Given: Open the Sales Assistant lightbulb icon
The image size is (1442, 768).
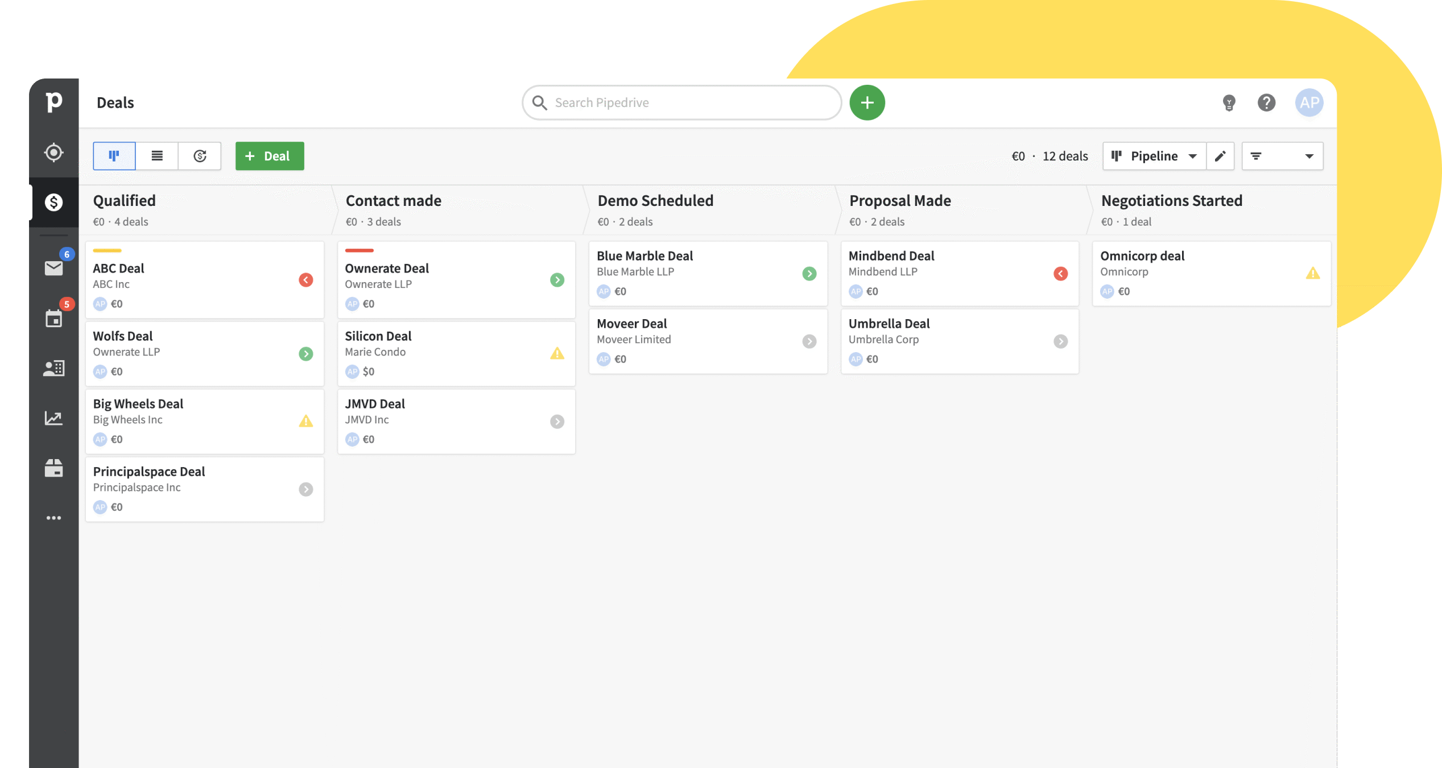Looking at the screenshot, I should point(1229,103).
